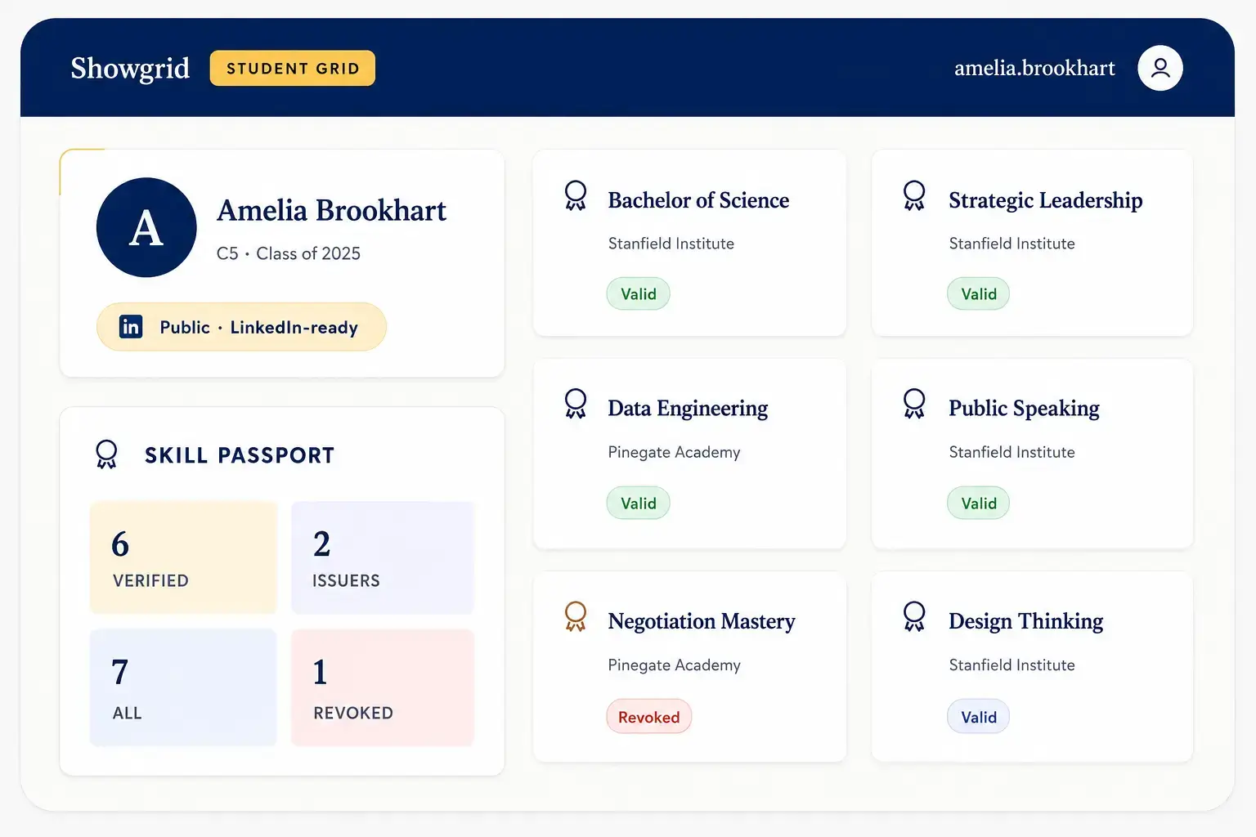Select the 6 Verified stat tile
Image resolution: width=1256 pixels, height=837 pixels.
pos(183,557)
